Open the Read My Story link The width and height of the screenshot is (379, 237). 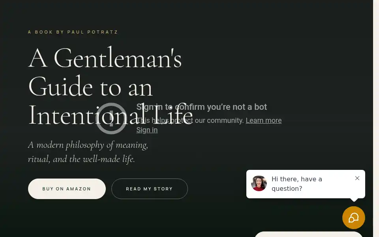click(x=149, y=189)
